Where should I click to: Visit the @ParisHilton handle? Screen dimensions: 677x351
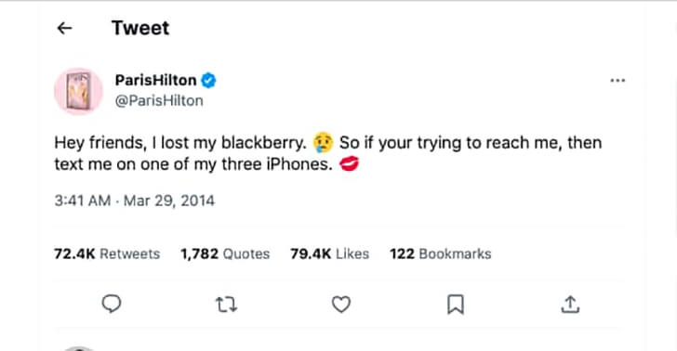pyautogui.click(x=159, y=101)
